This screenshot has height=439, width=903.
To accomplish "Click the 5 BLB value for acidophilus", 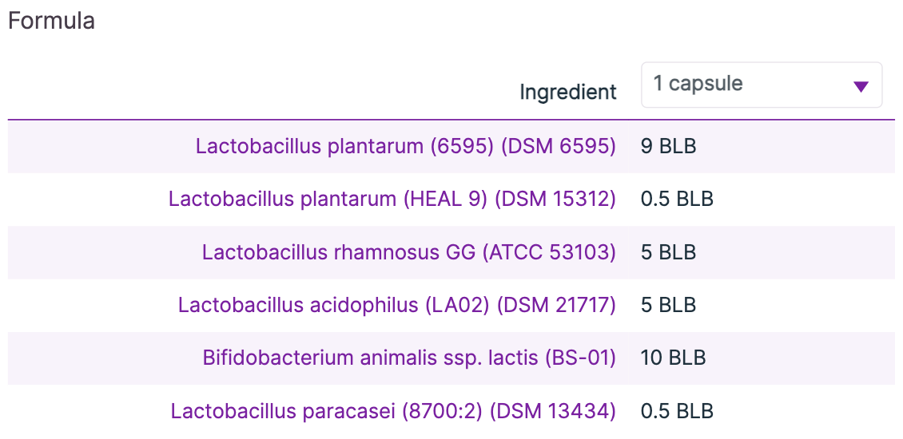I will (x=668, y=305).
